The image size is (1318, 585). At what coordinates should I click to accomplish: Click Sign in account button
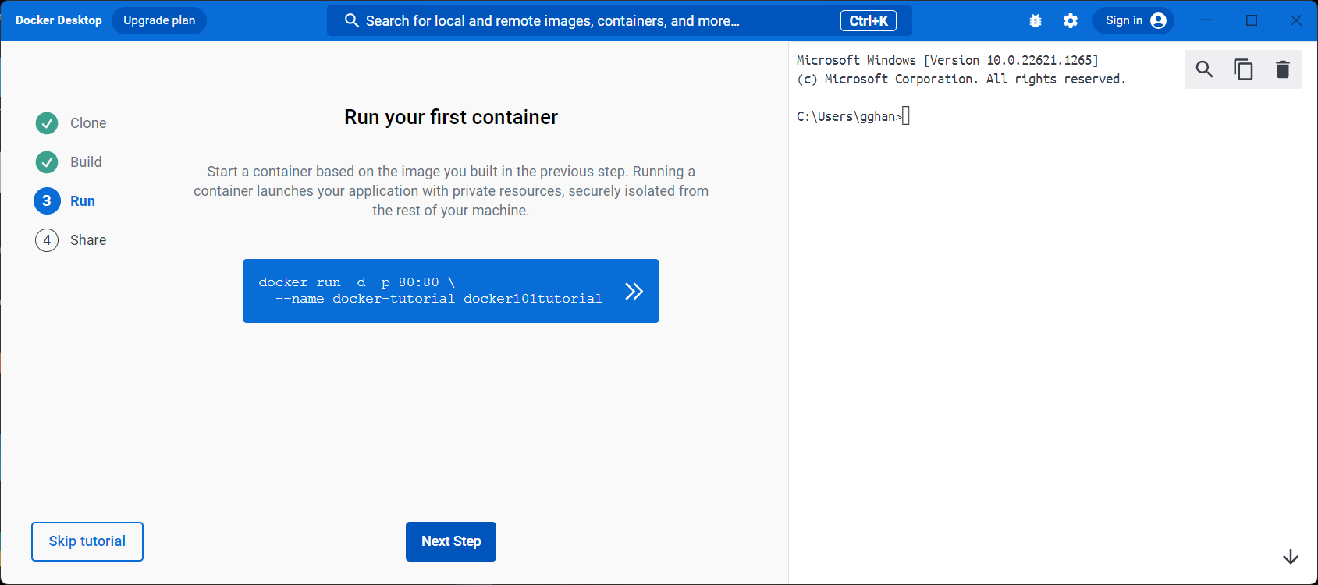coord(1134,20)
